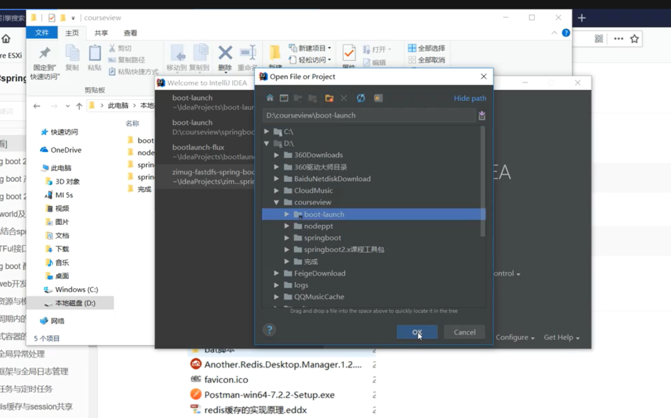Create new folder via dialog toolbar icon
This screenshot has height=418, width=671.
click(x=329, y=98)
